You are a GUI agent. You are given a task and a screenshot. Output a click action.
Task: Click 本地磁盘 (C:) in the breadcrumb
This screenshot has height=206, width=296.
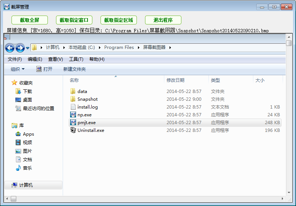pos(82,47)
